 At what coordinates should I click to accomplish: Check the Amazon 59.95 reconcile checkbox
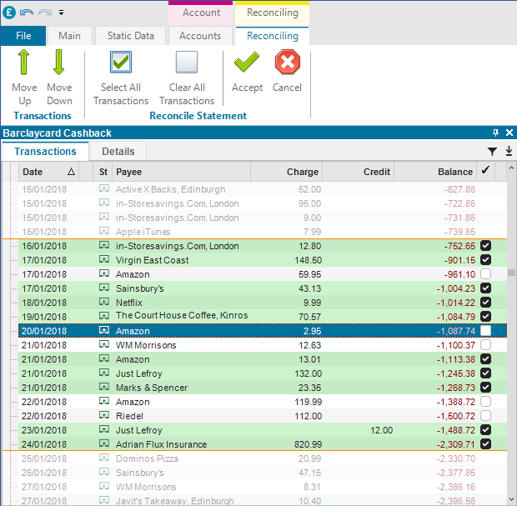click(485, 274)
